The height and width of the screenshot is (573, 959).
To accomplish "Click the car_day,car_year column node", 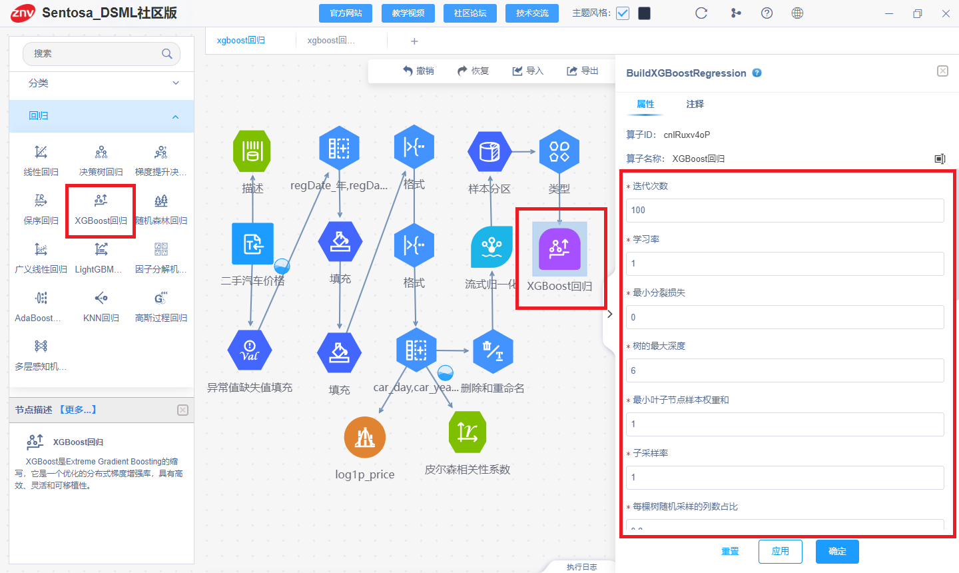I will pos(416,350).
